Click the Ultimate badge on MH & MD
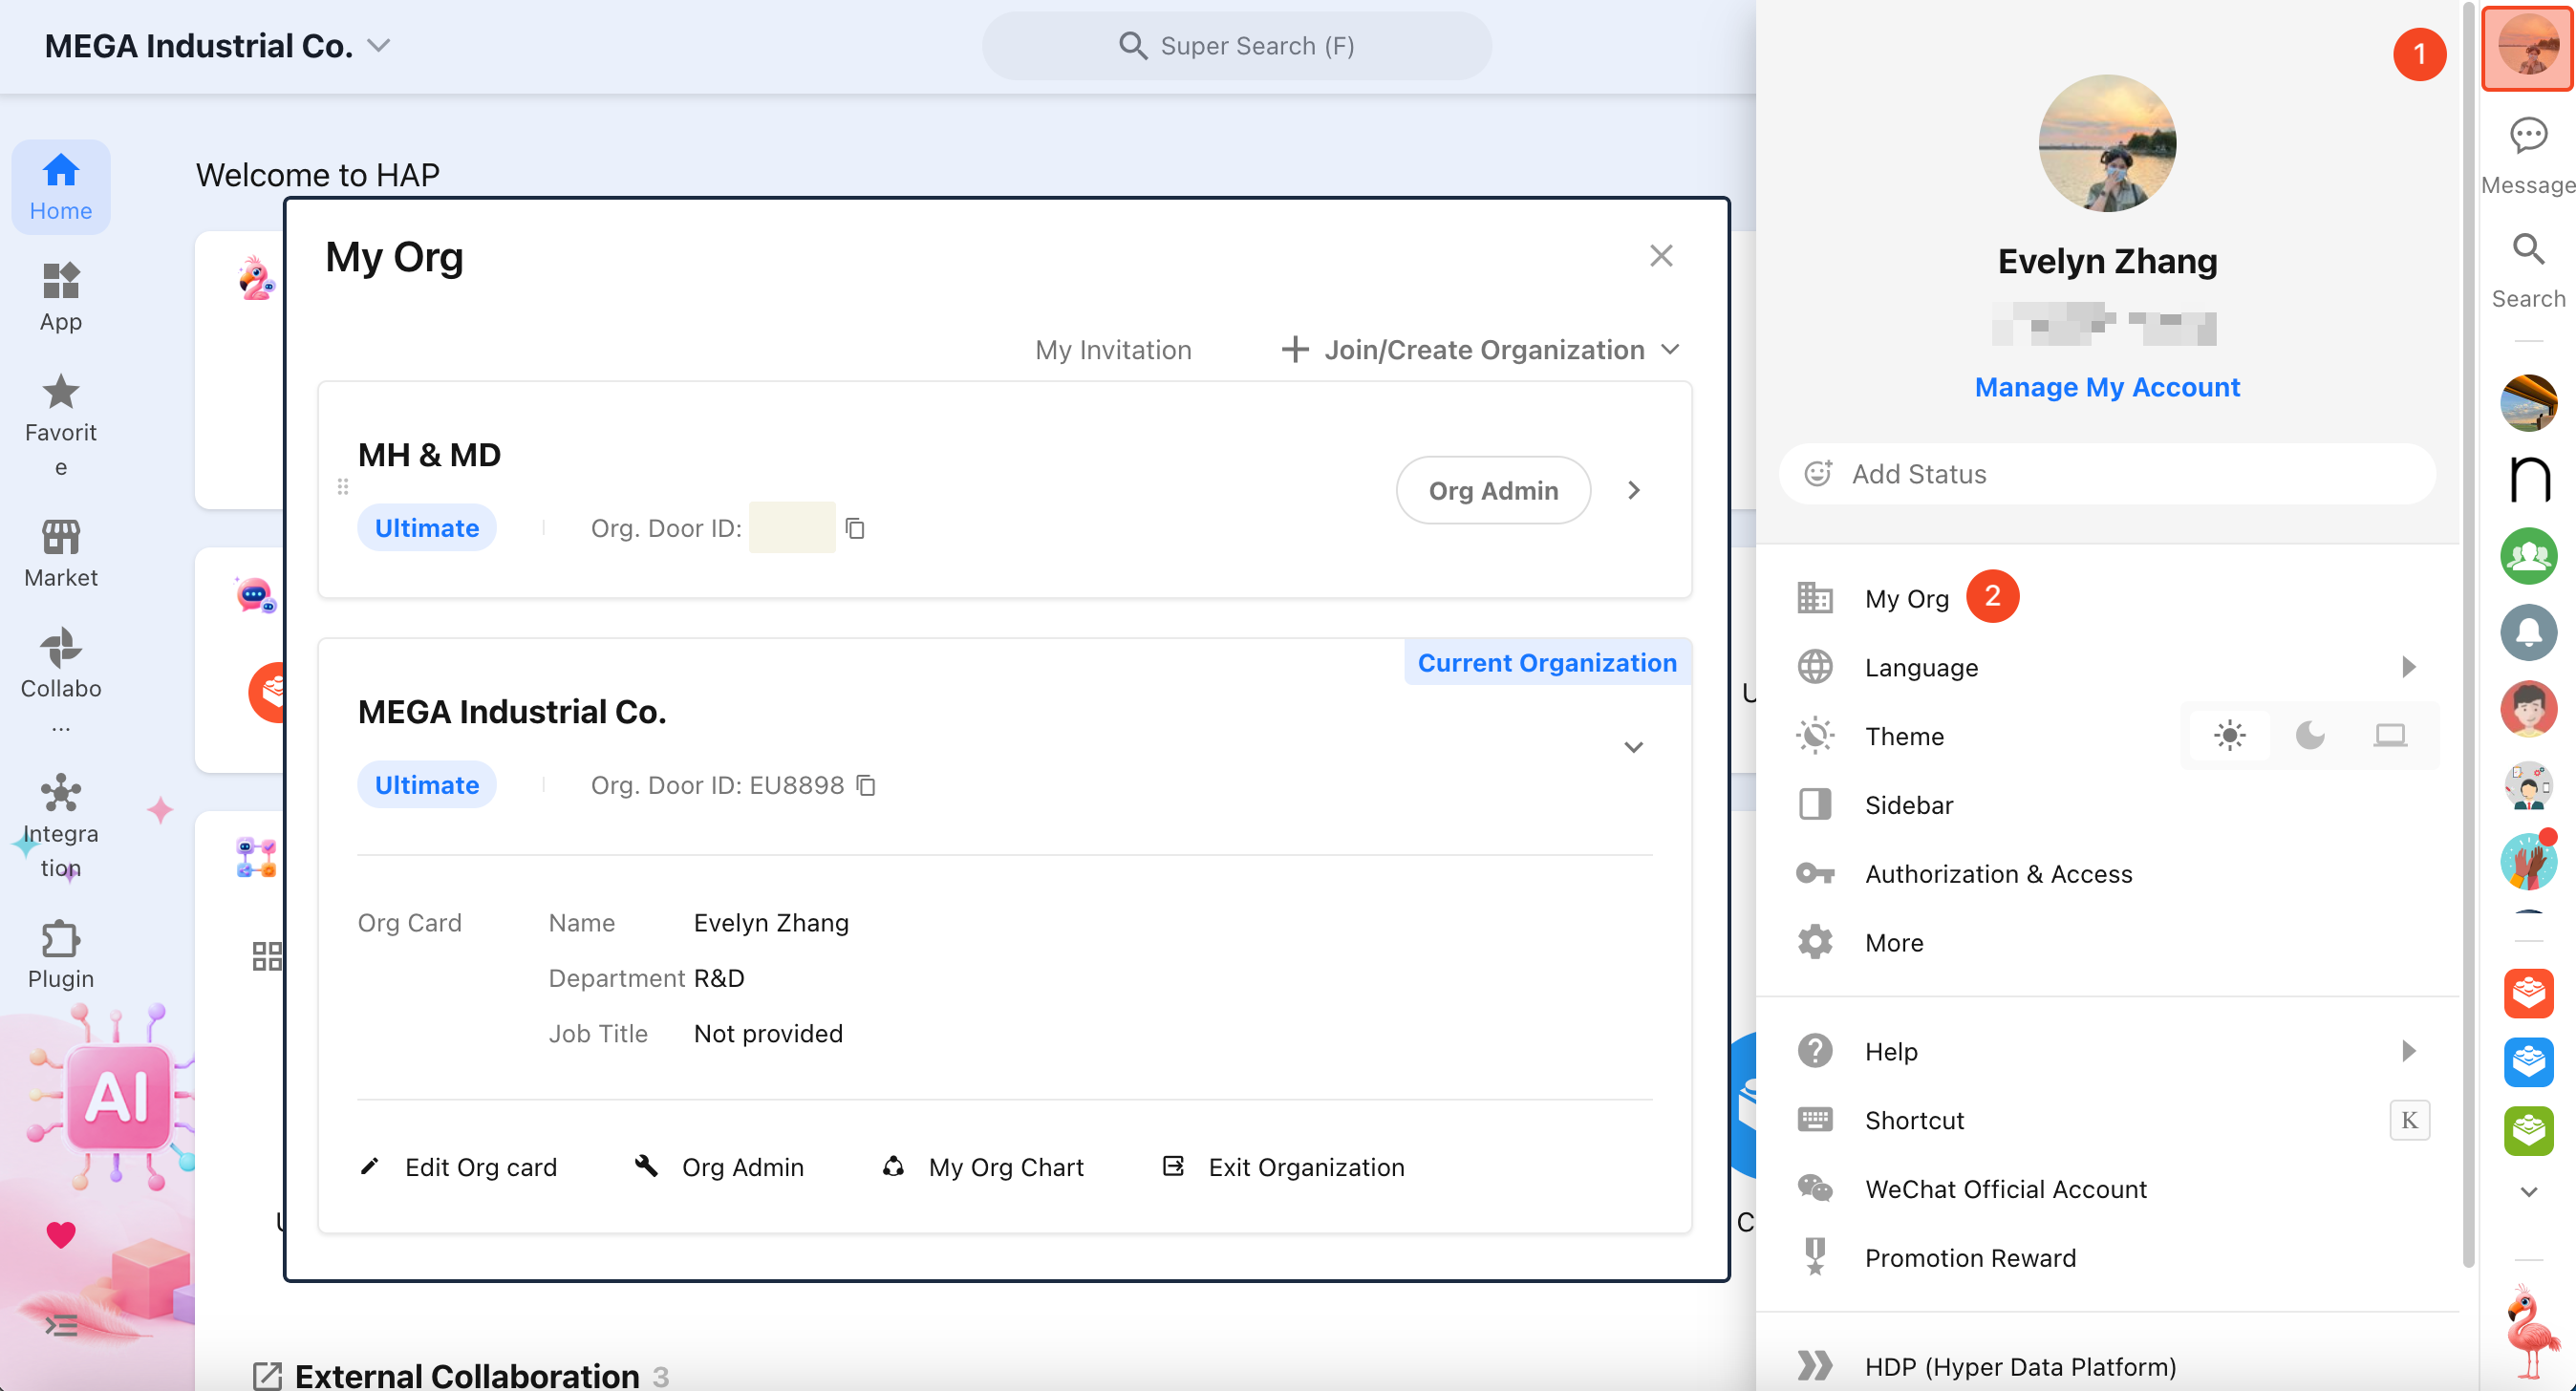The height and width of the screenshot is (1391, 2576). [x=427, y=528]
